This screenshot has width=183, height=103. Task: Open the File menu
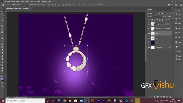tap(5, 1)
